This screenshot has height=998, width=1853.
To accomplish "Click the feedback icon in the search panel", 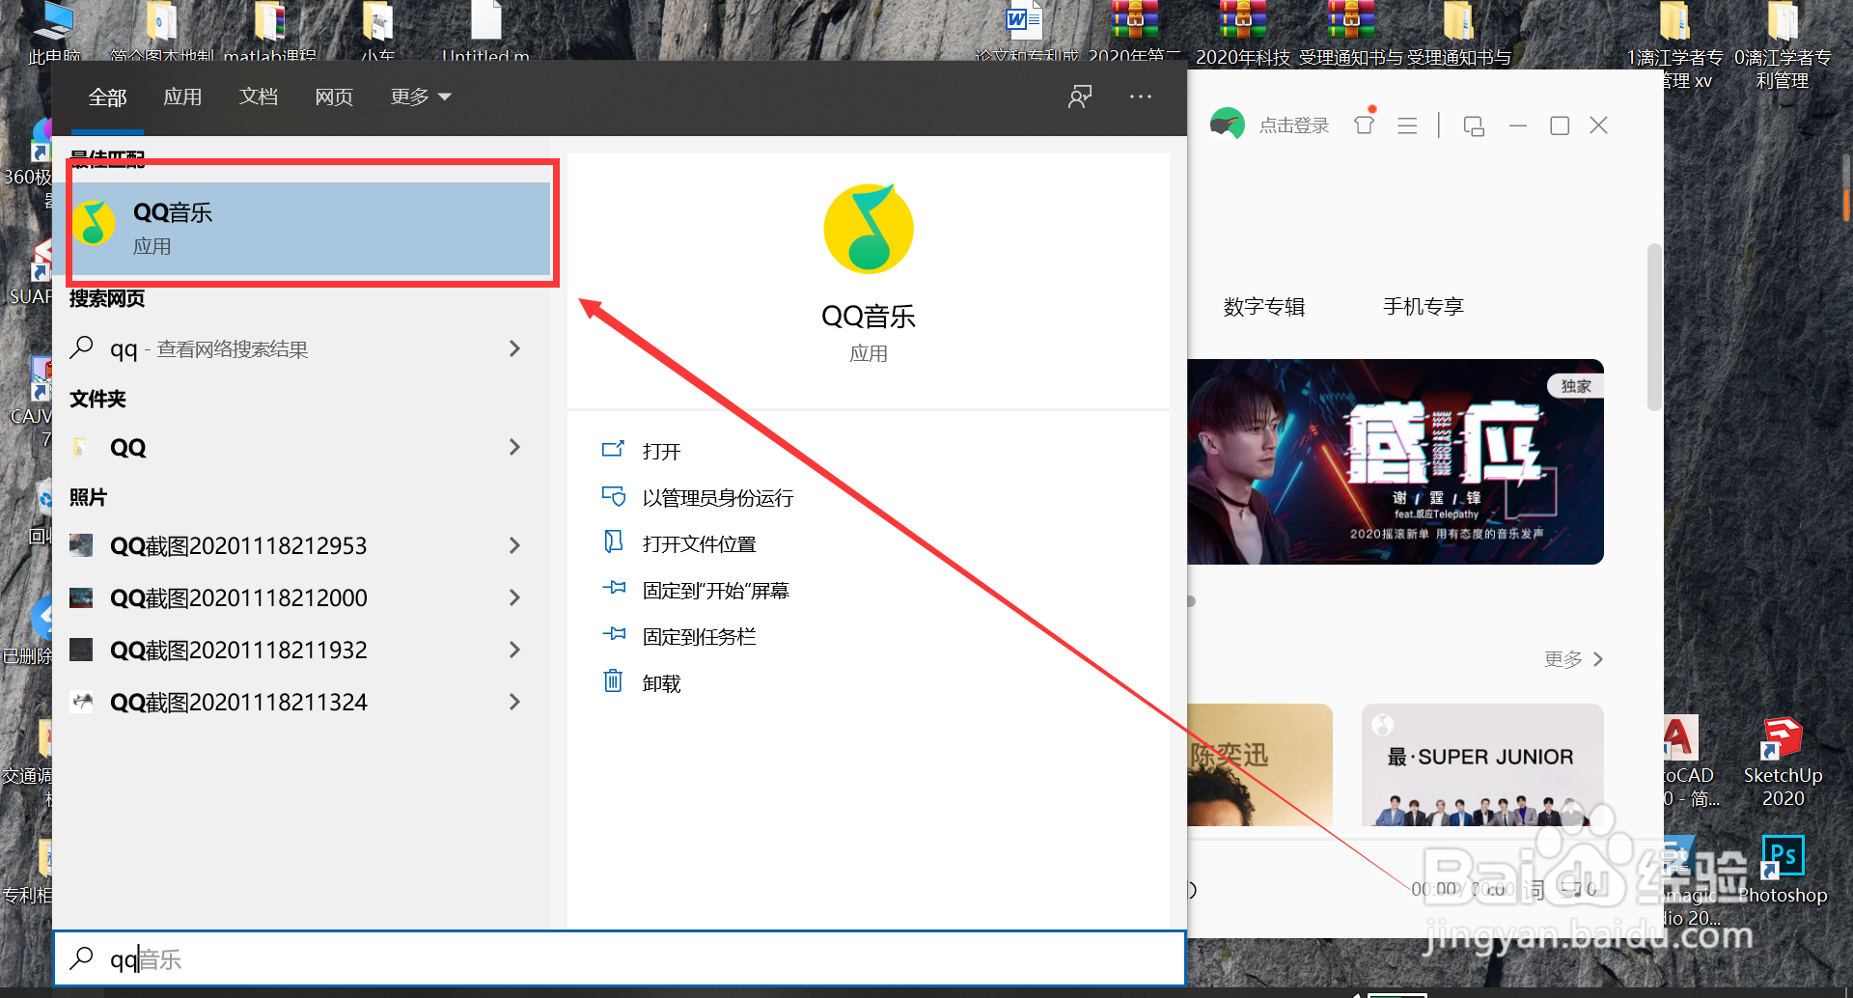I will [x=1080, y=97].
